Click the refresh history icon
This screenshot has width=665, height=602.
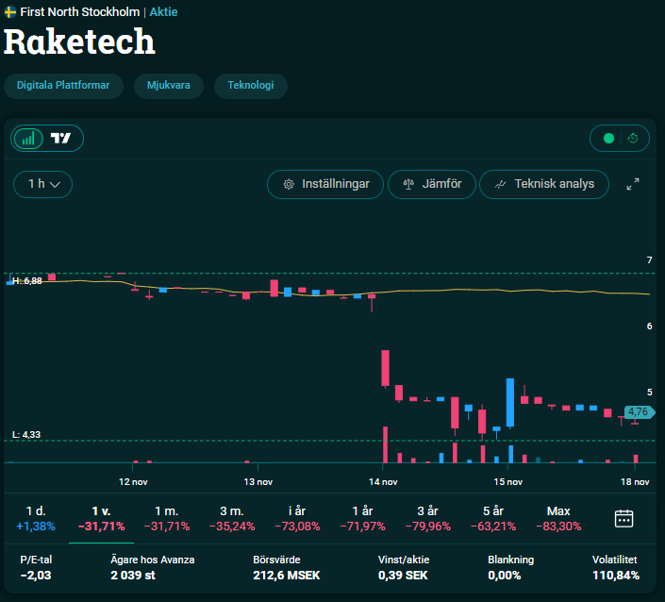point(633,139)
